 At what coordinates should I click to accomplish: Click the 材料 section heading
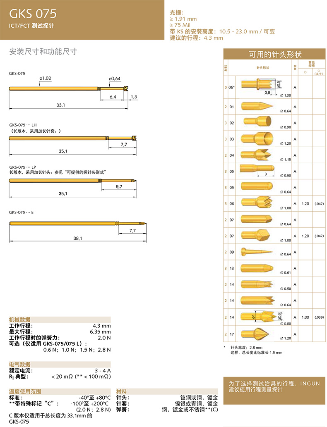coord(122,391)
